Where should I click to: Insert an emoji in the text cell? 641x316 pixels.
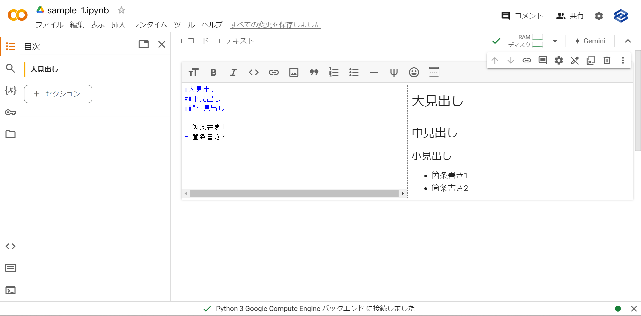click(x=414, y=72)
